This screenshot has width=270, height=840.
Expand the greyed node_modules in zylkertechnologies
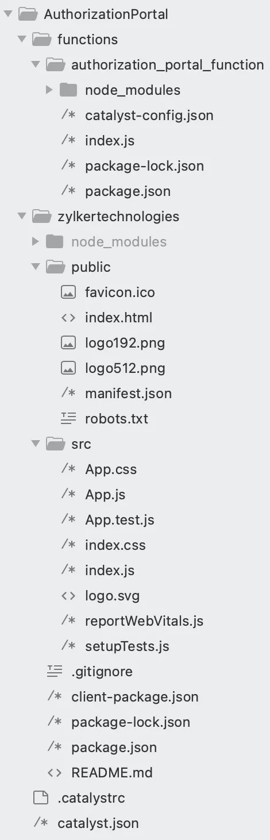pos(36,241)
